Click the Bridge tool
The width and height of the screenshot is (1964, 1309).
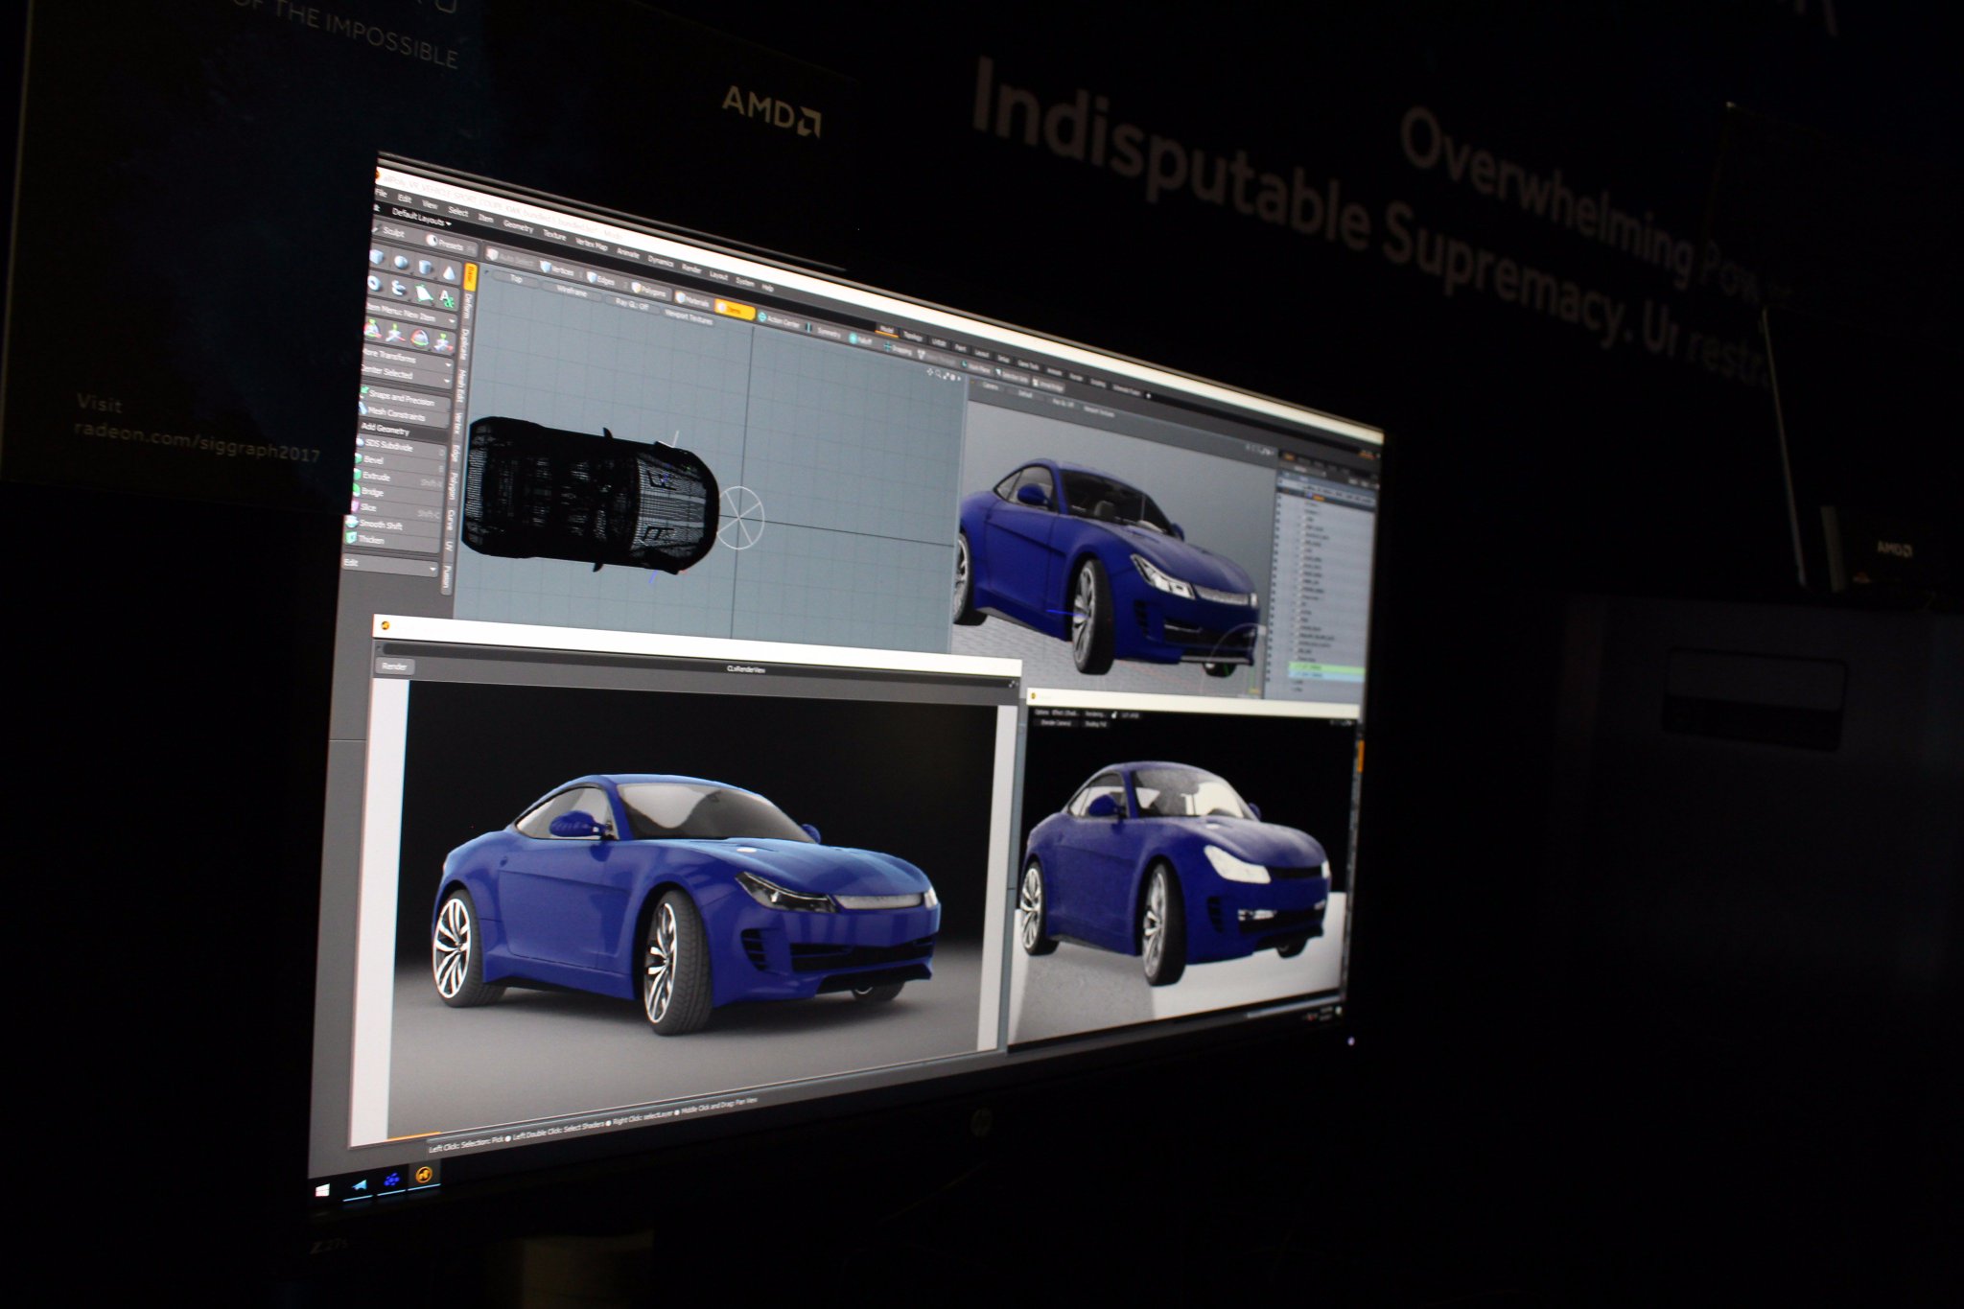tap(396, 493)
